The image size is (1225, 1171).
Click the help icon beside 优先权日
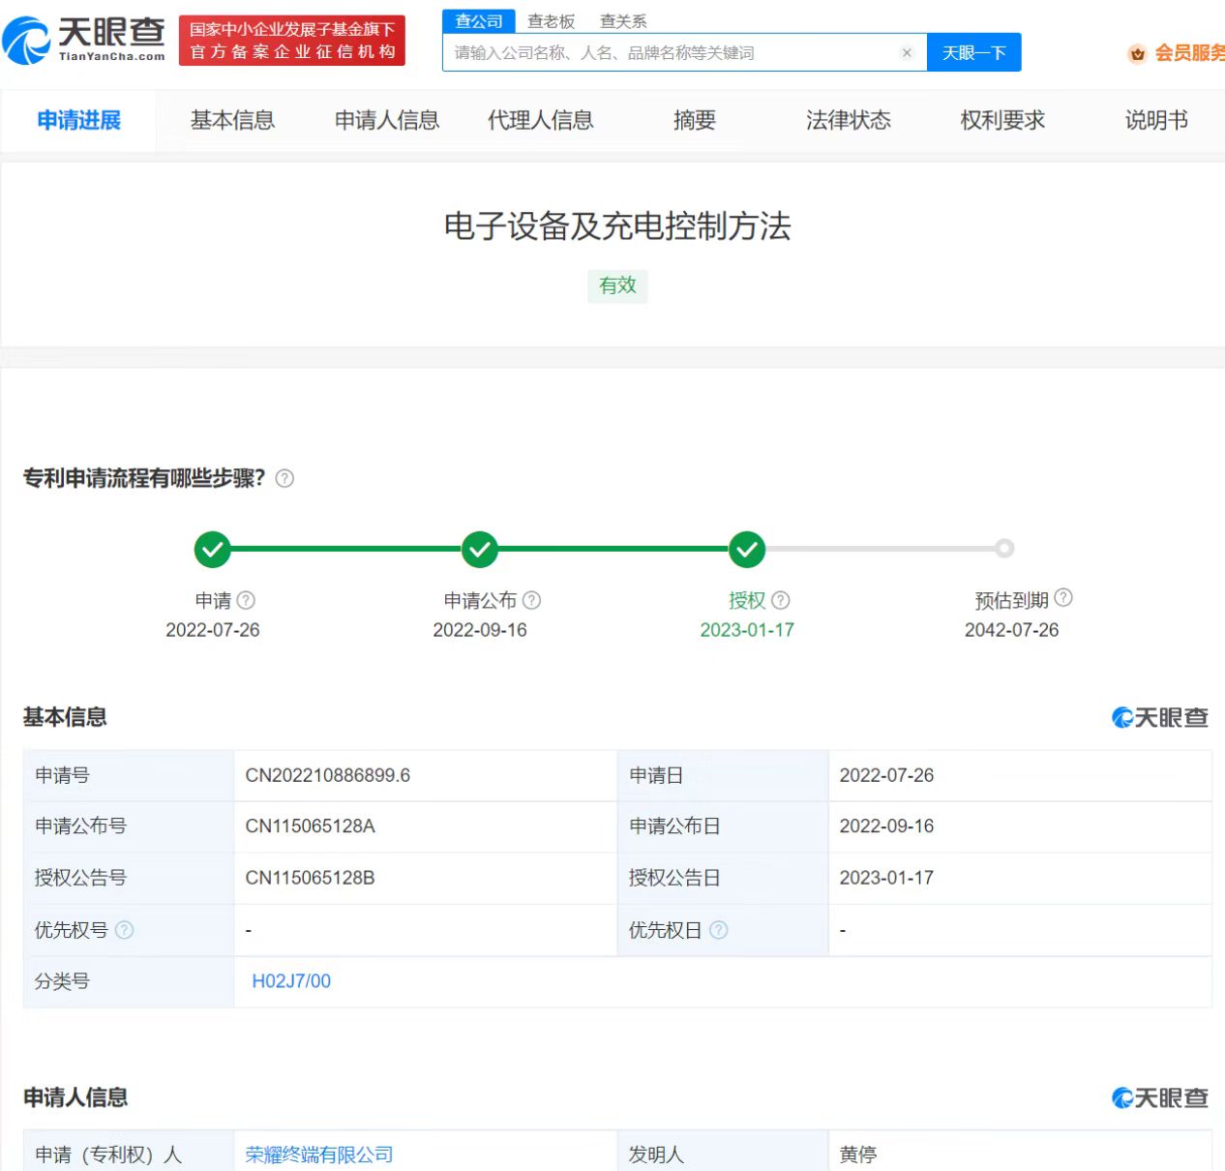click(718, 930)
